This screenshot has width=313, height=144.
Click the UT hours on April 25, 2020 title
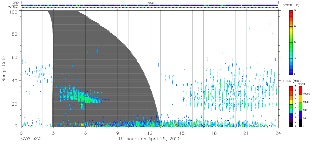(x=150, y=139)
